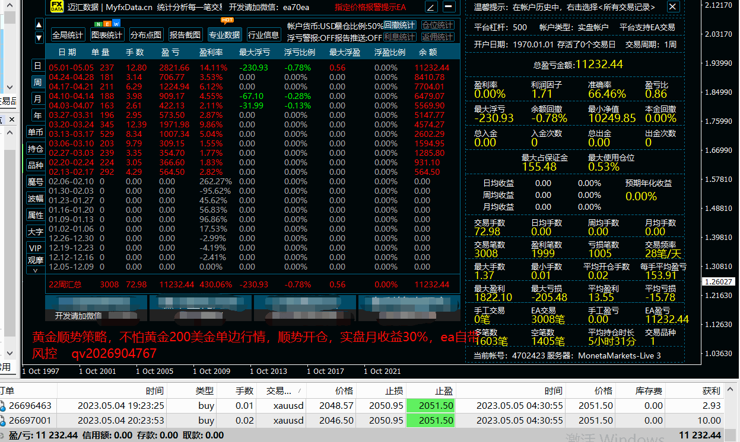
Task: Click the 仓位统计 button
Action: coord(438,25)
